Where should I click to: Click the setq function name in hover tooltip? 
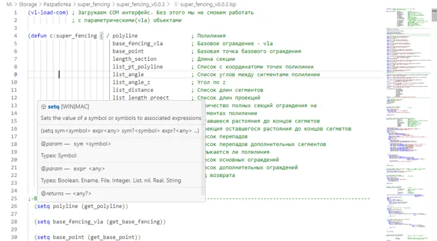click(53, 107)
